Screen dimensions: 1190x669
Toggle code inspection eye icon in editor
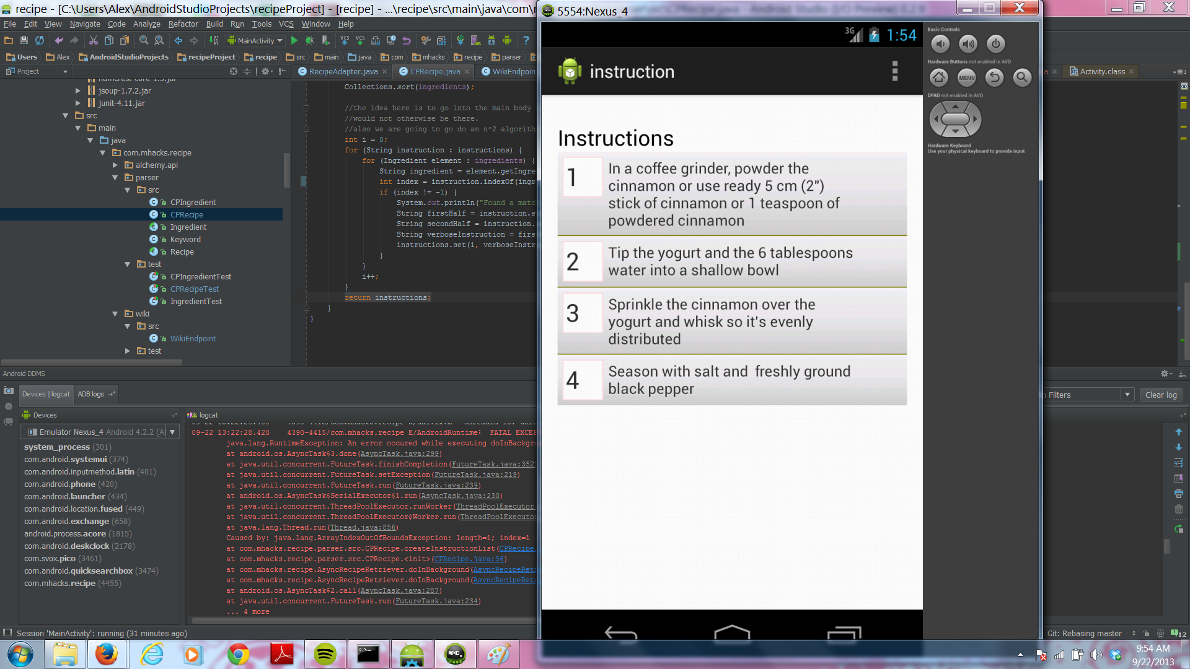(1184, 86)
